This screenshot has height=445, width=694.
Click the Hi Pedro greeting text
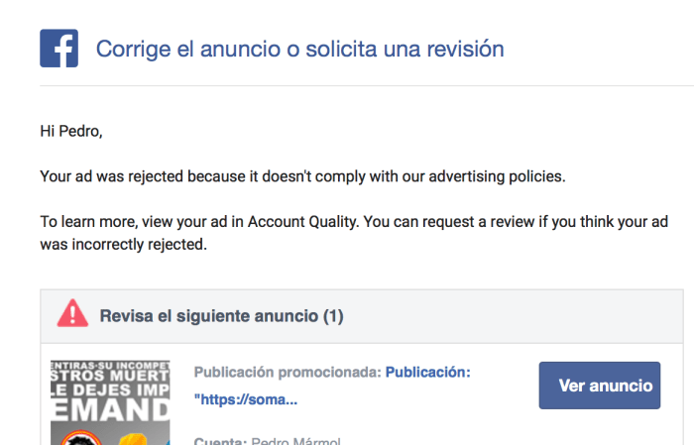tap(70, 130)
